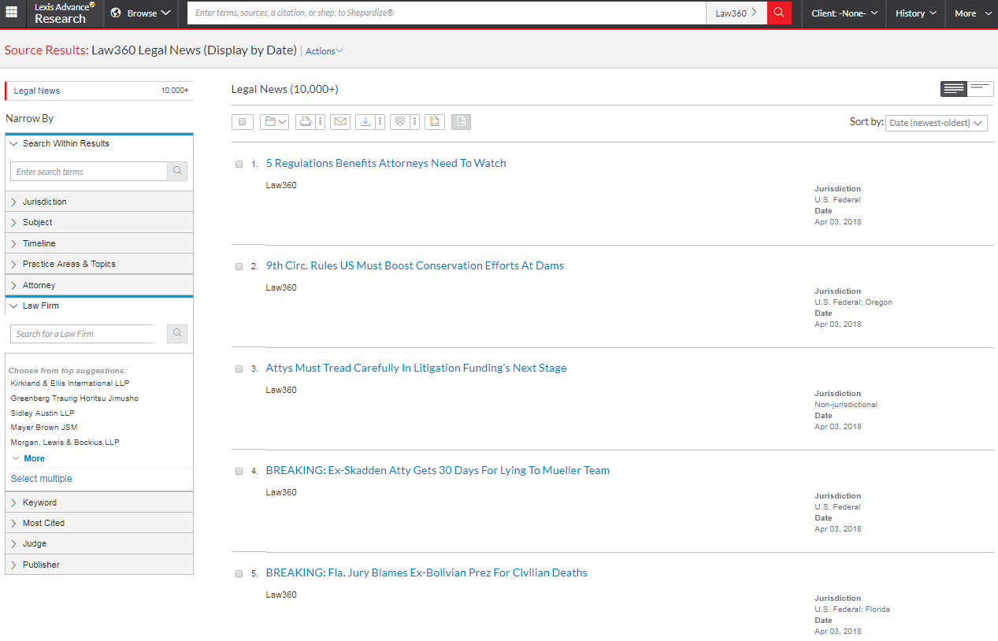Image resolution: width=998 pixels, height=641 pixels.
Task: Open the Actions dropdown
Action: 324,51
